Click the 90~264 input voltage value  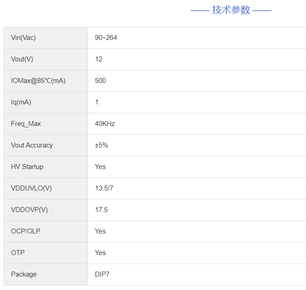[x=106, y=38]
